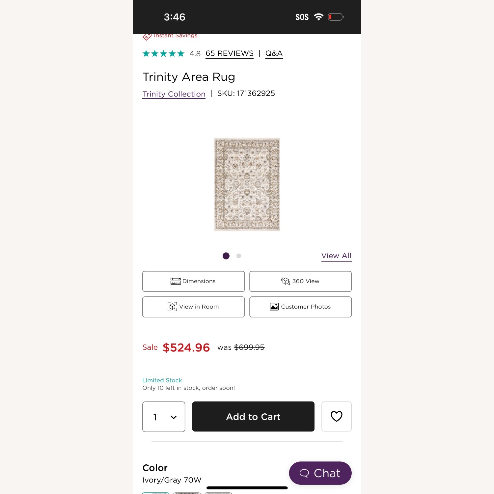
Task: Click the five-star rating icons
Action: (x=163, y=54)
